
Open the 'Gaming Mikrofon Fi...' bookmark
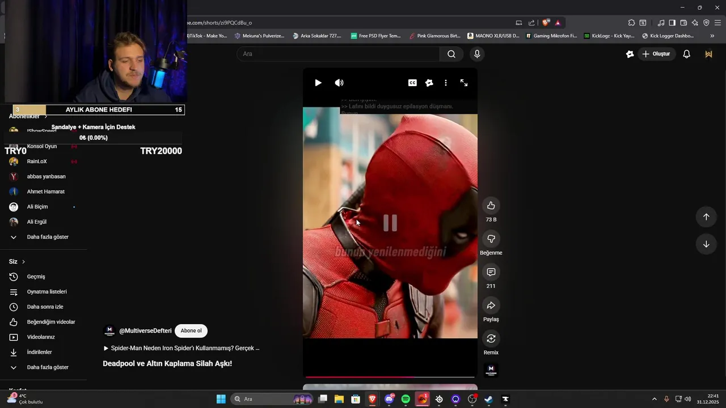551,36
